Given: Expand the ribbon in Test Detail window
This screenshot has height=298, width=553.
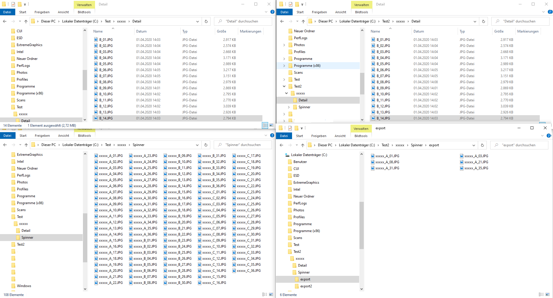Looking at the screenshot, I should point(266,12).
